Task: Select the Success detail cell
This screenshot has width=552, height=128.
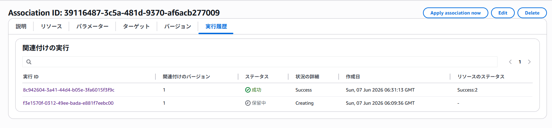Action: (x=304, y=90)
